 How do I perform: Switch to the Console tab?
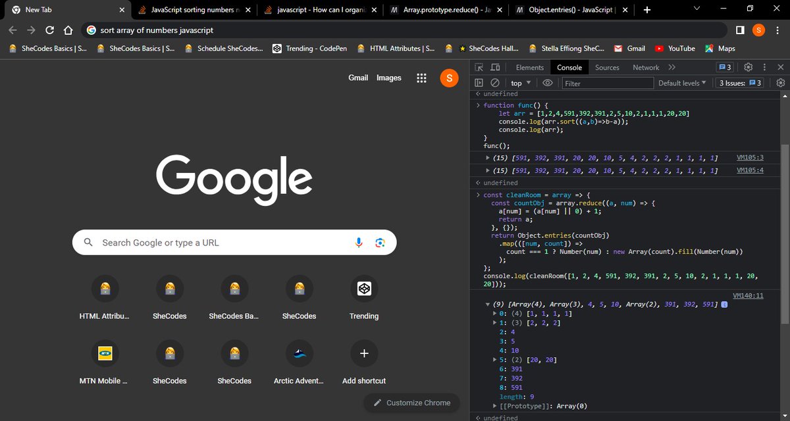coord(569,67)
